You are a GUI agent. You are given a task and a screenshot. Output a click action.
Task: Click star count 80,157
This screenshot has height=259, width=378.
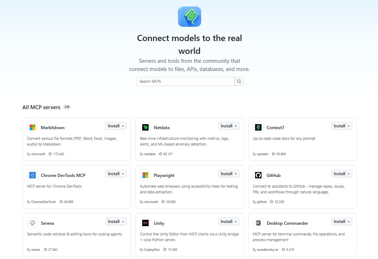pos(168,154)
